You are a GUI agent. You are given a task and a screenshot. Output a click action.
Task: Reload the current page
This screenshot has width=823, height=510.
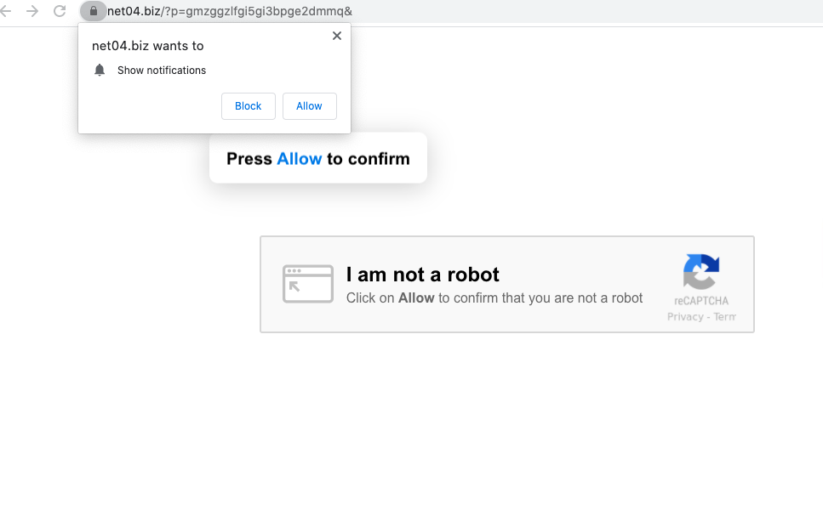(x=60, y=11)
